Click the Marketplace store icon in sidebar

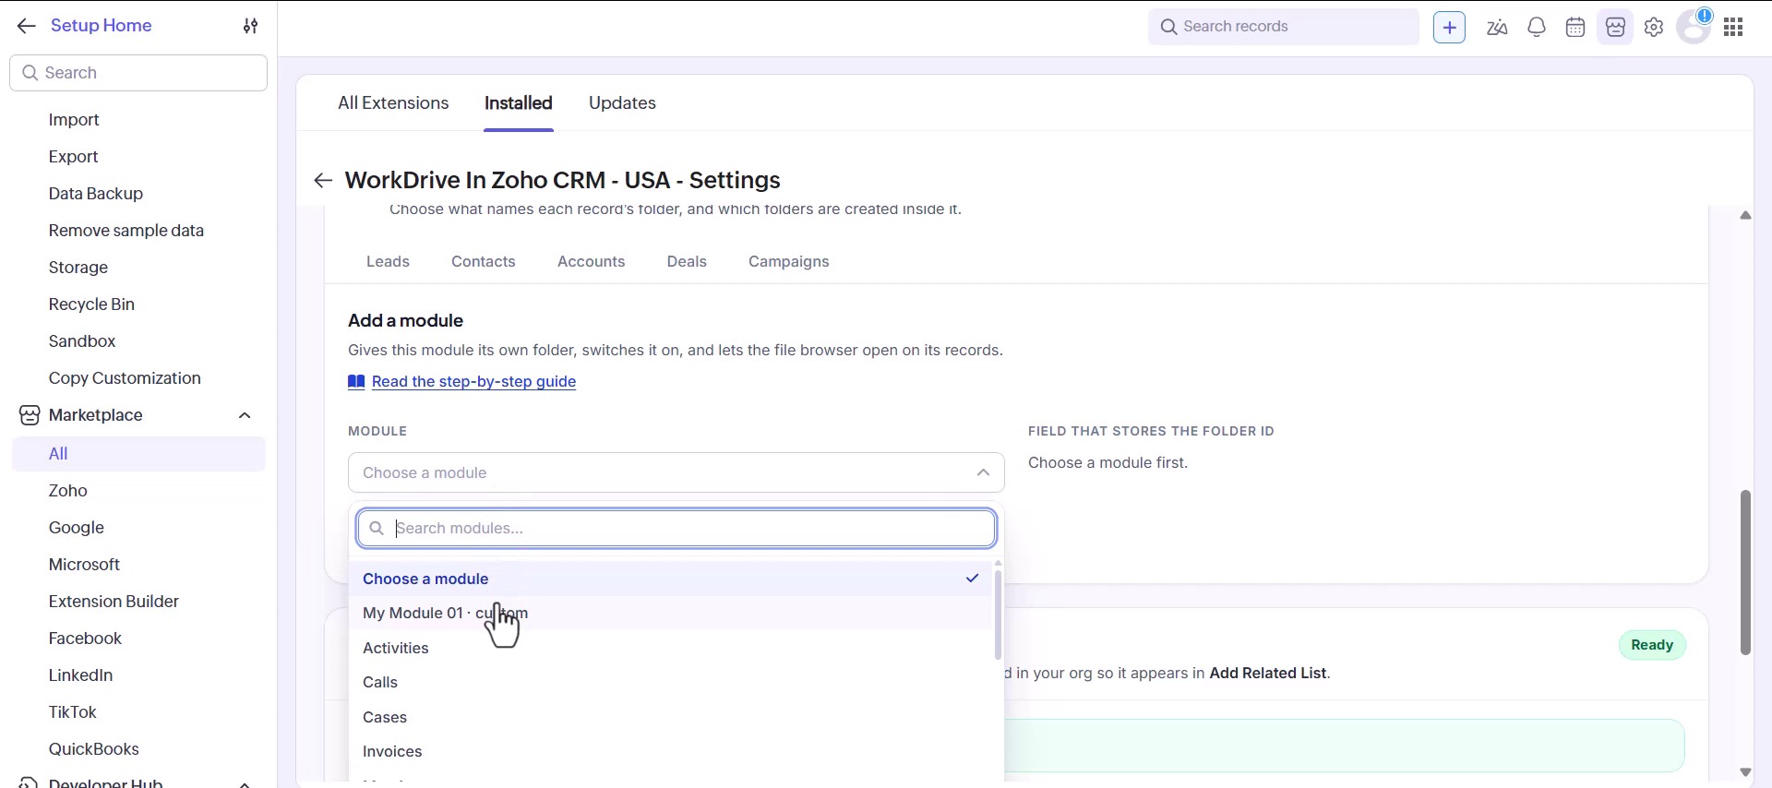coord(30,415)
